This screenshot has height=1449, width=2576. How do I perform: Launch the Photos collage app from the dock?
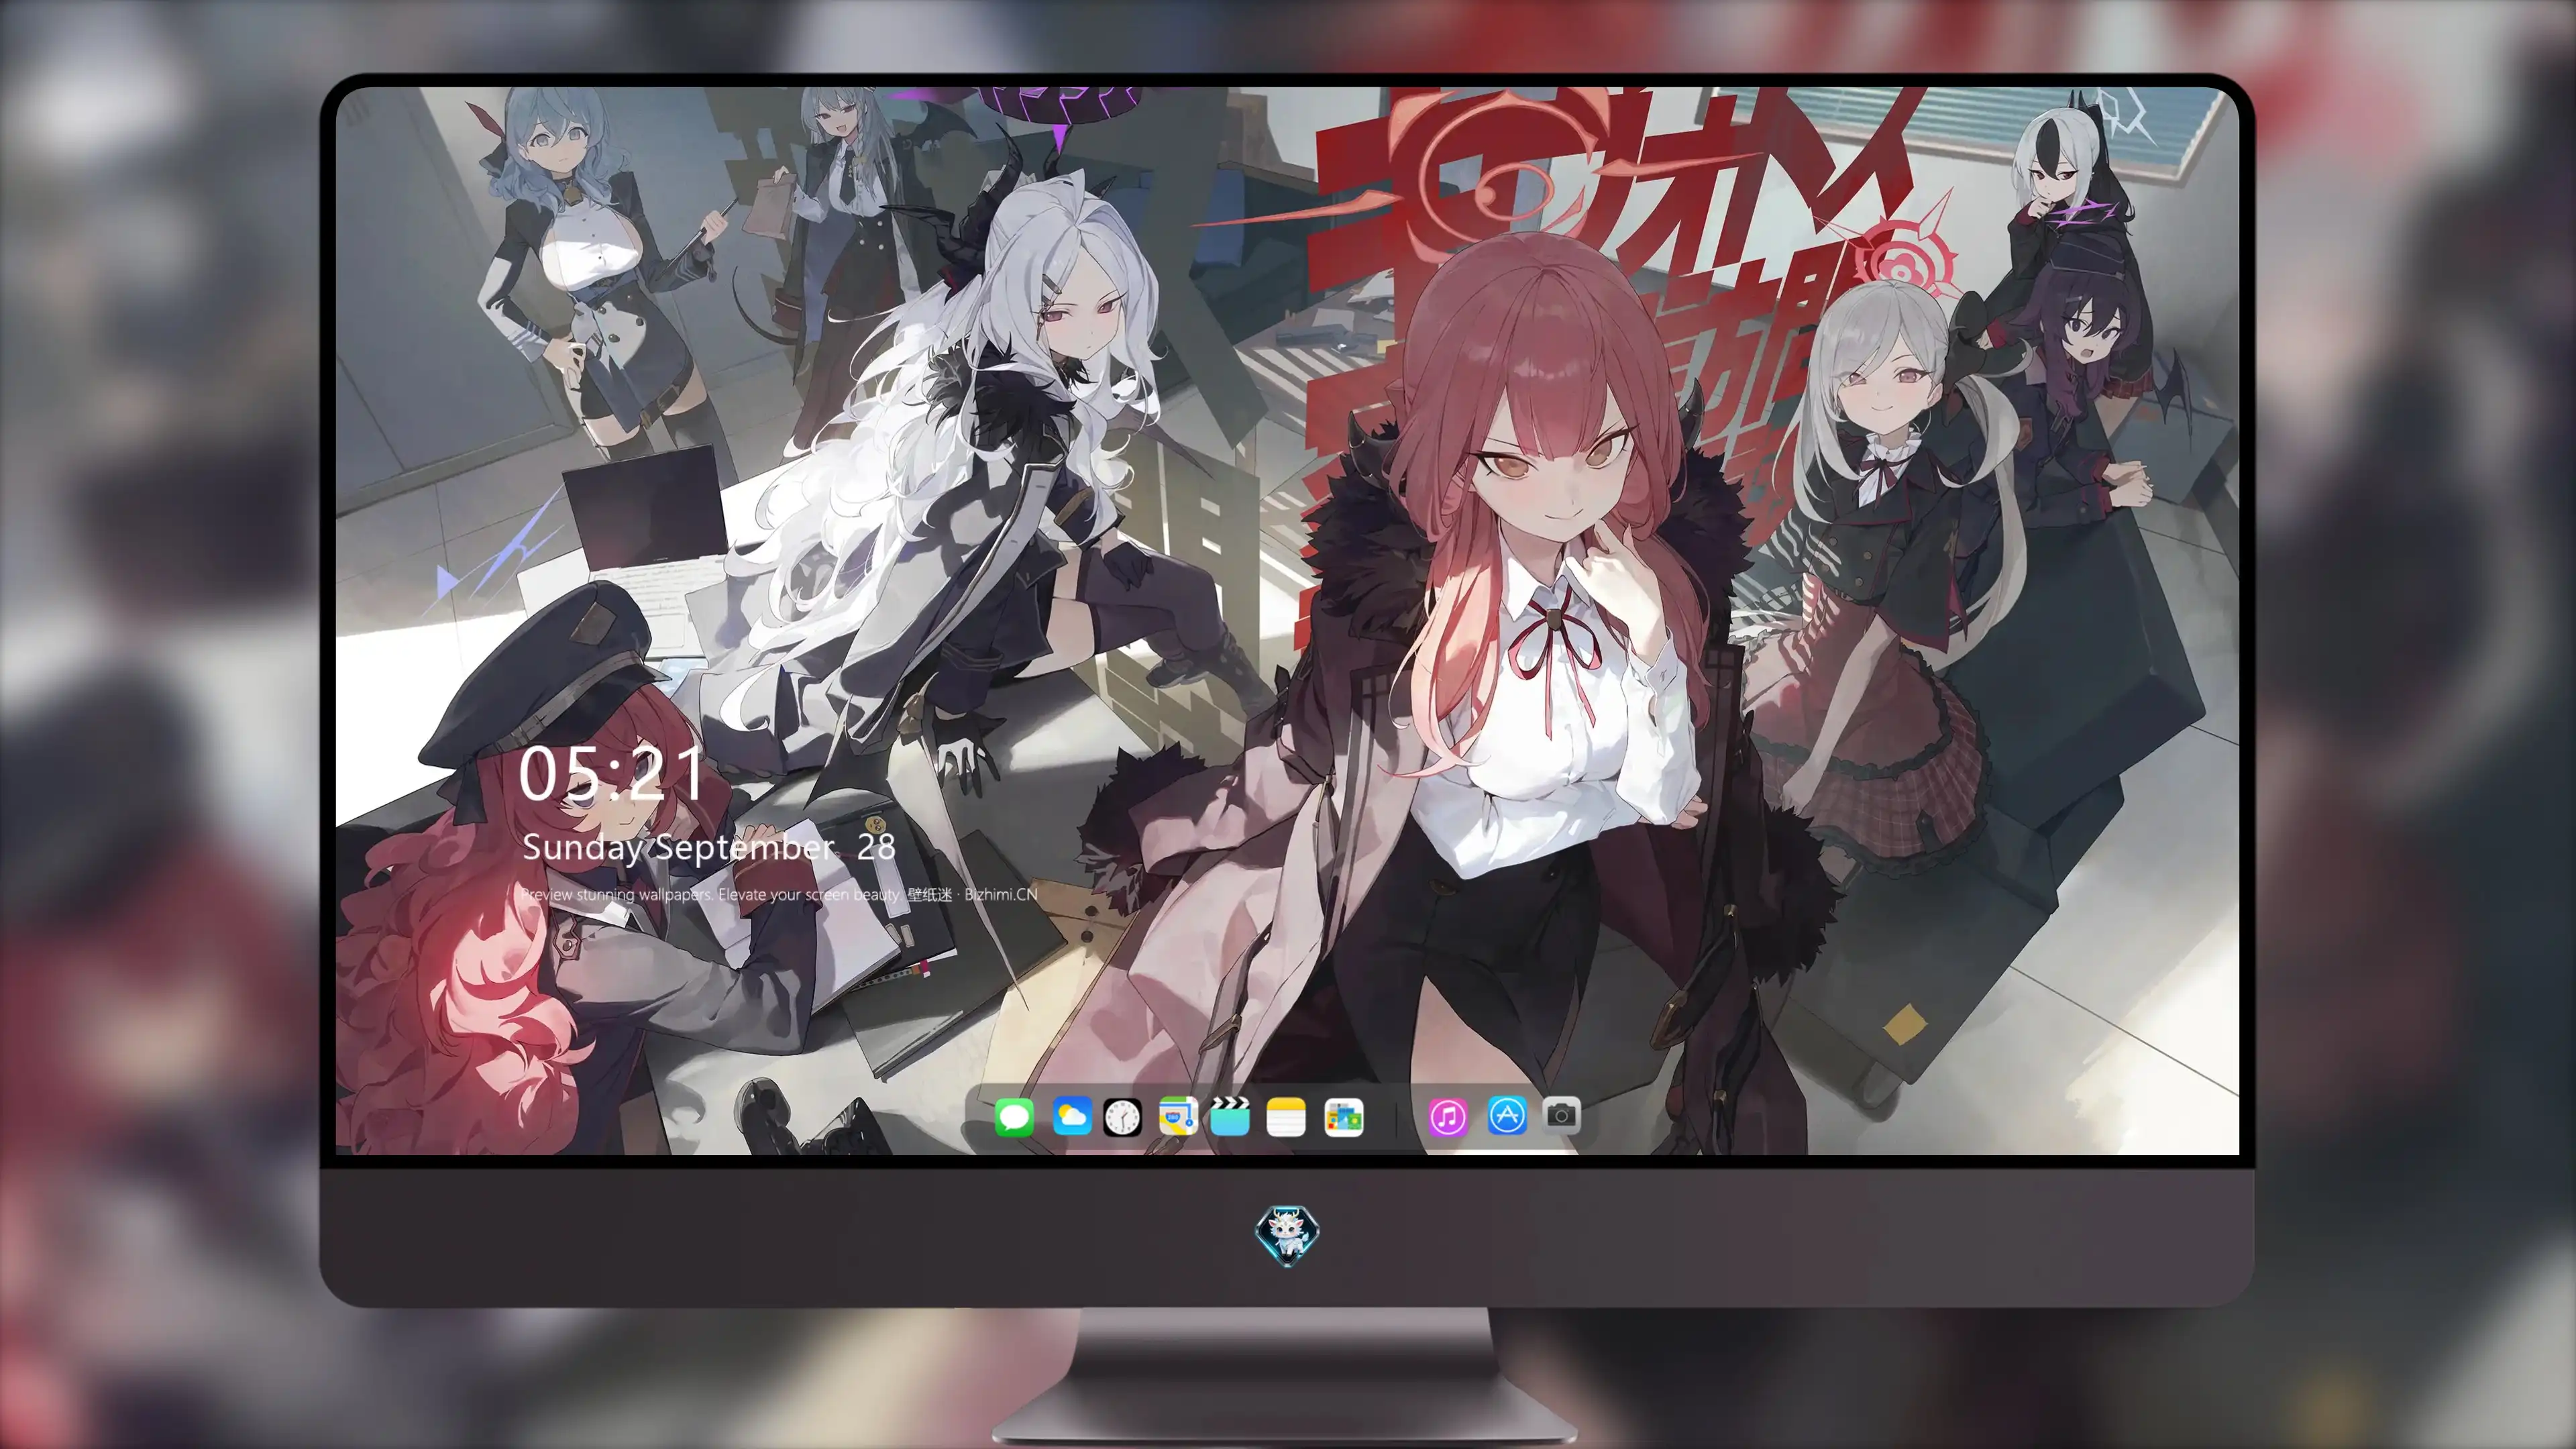pyautogui.click(x=1343, y=1116)
